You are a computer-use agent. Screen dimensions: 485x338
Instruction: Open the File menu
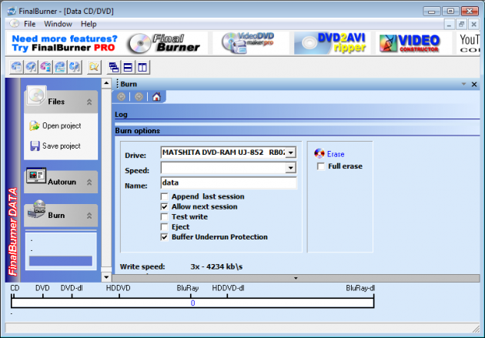tap(30, 24)
